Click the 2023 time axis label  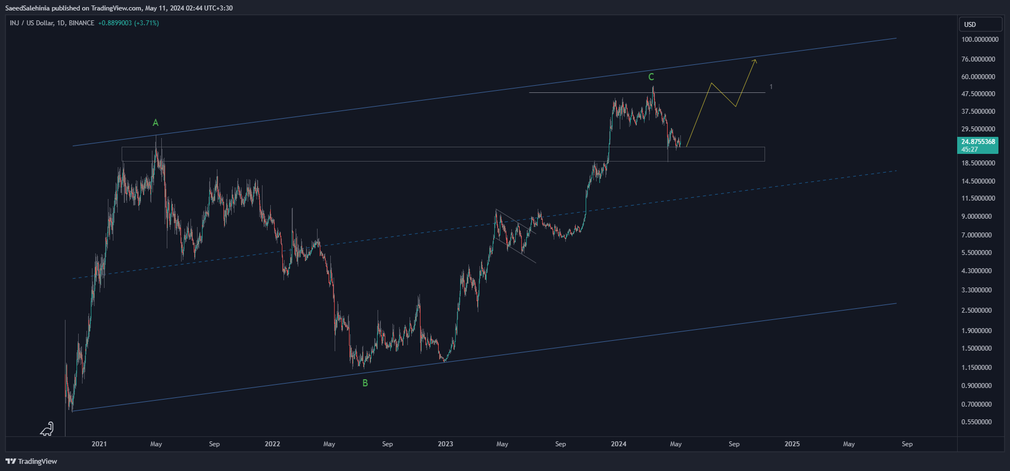445,444
